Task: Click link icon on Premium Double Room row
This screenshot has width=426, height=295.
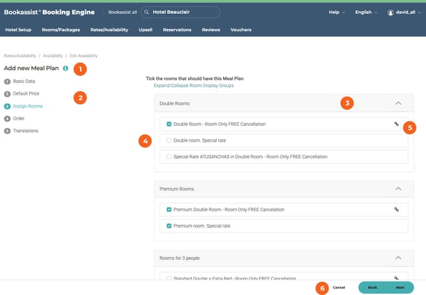Action: click(396, 209)
